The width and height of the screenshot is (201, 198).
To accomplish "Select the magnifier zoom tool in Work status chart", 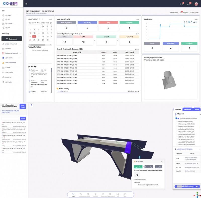I will coord(189,22).
